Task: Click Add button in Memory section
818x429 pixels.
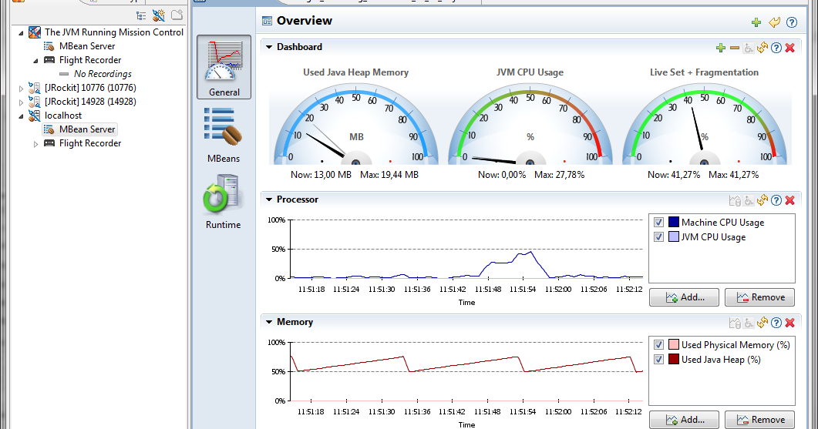Action: 684,420
